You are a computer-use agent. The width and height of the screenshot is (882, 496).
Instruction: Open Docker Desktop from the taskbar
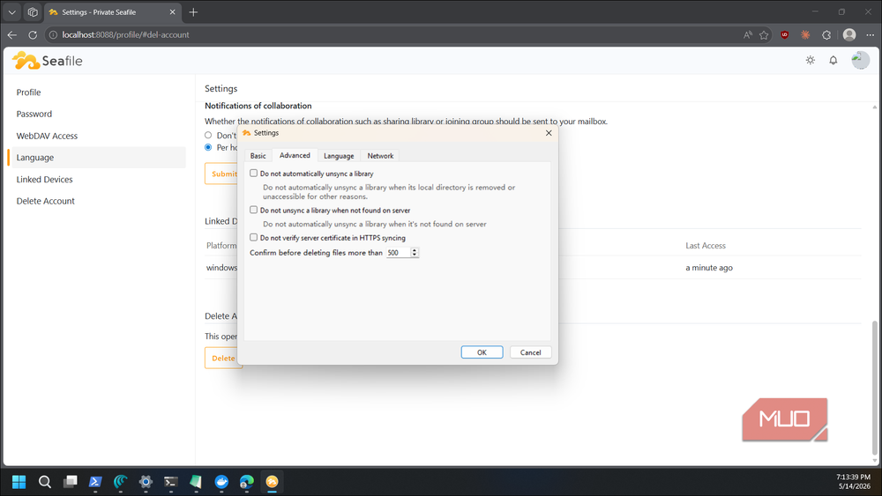[x=221, y=481]
